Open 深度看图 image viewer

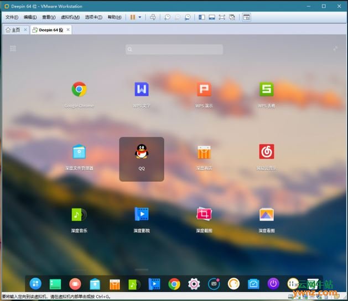click(x=266, y=214)
